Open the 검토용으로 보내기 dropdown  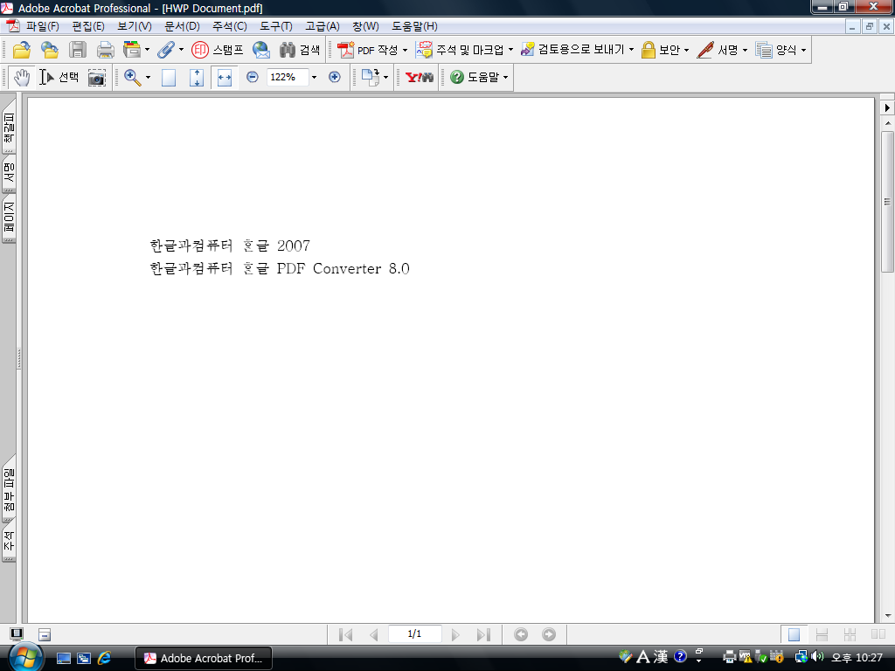point(577,50)
